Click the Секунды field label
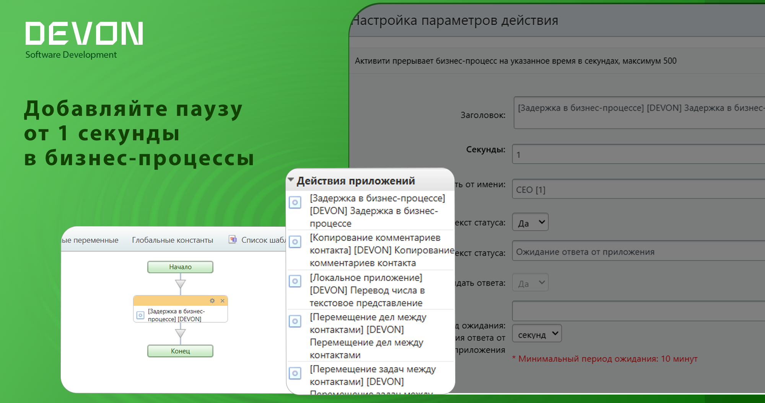Screen dimensions: 765x403 point(485,149)
